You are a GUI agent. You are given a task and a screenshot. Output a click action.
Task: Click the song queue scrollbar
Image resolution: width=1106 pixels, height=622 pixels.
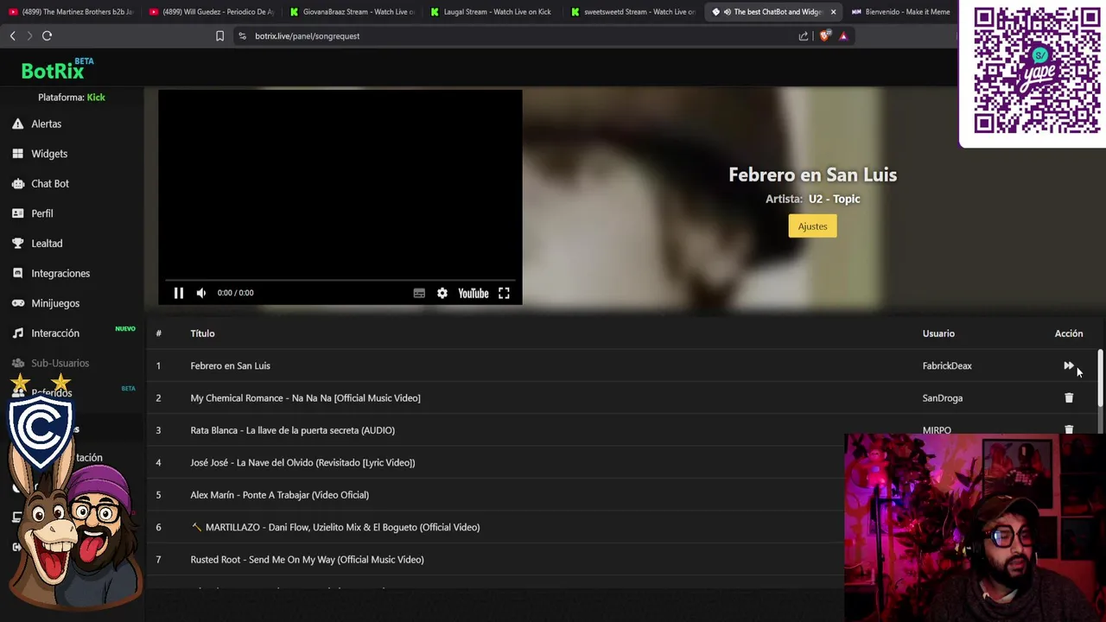click(1100, 378)
